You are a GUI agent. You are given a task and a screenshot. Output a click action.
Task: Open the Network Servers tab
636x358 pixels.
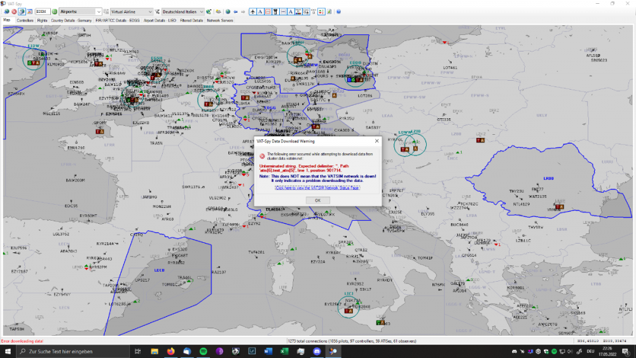[x=220, y=20]
